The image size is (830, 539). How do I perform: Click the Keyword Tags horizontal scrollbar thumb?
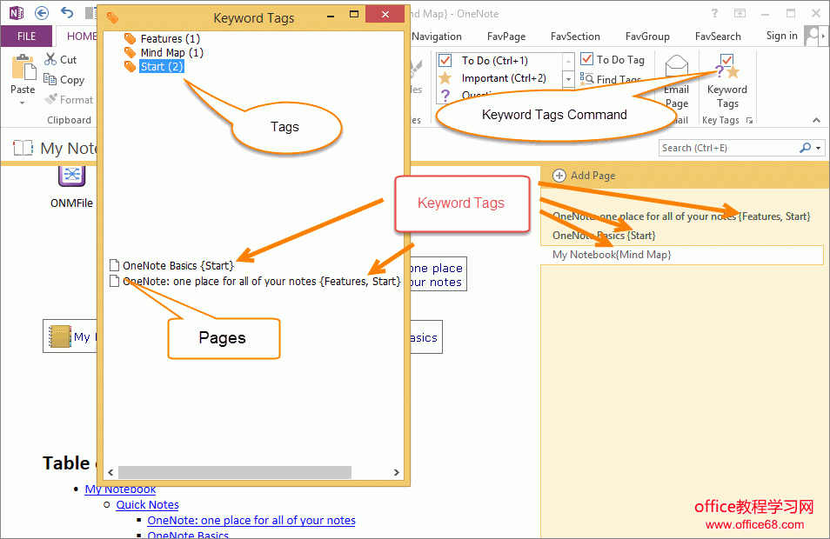click(235, 472)
